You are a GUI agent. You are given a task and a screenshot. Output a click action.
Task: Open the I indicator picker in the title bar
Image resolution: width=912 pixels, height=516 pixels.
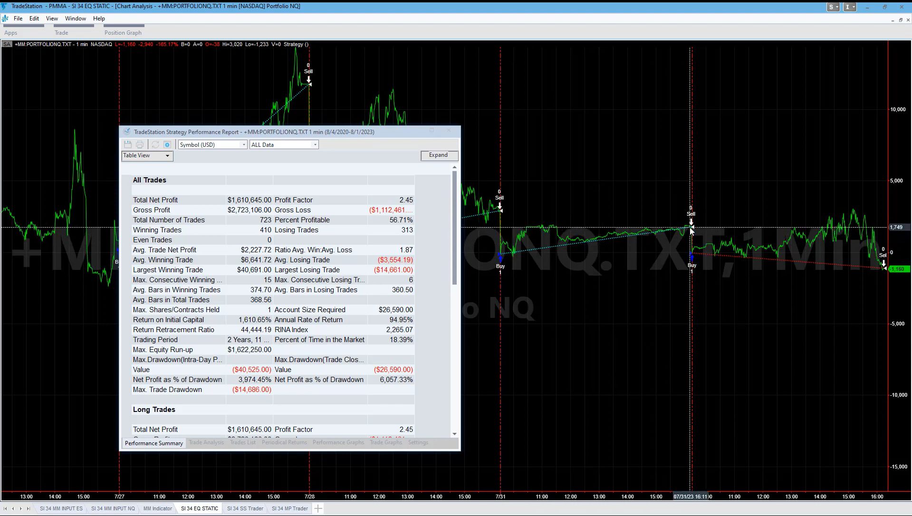point(850,7)
